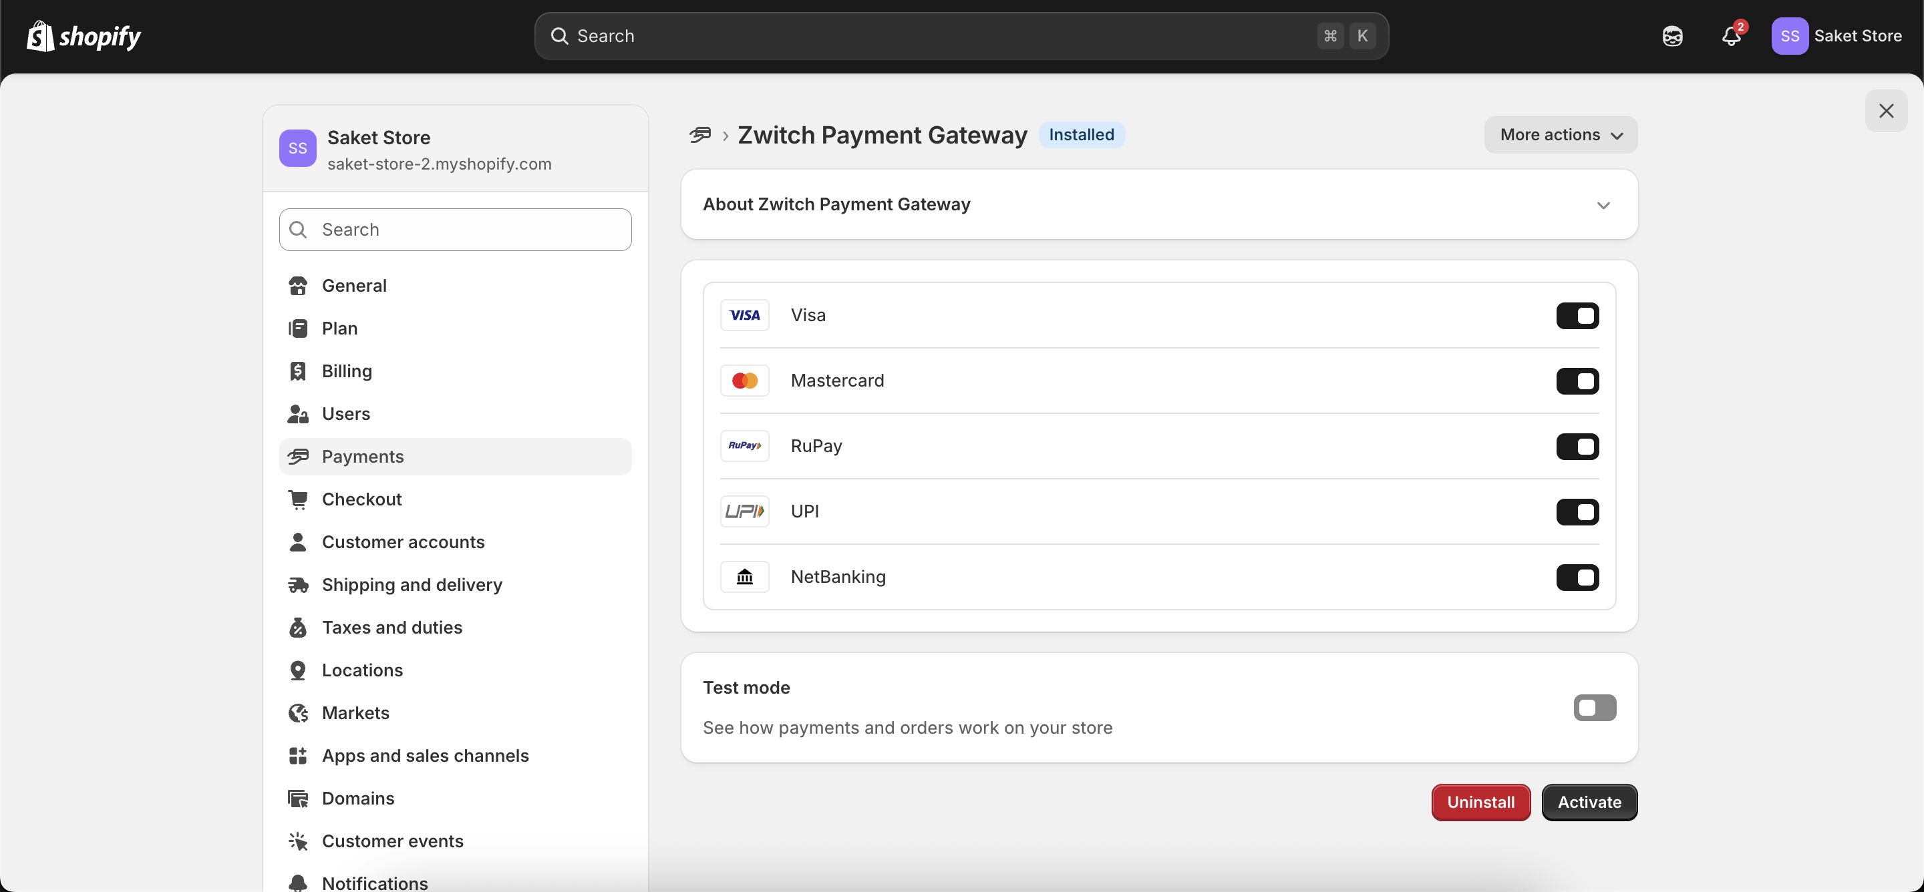Open the More actions dropdown
This screenshot has width=1924, height=892.
point(1561,135)
